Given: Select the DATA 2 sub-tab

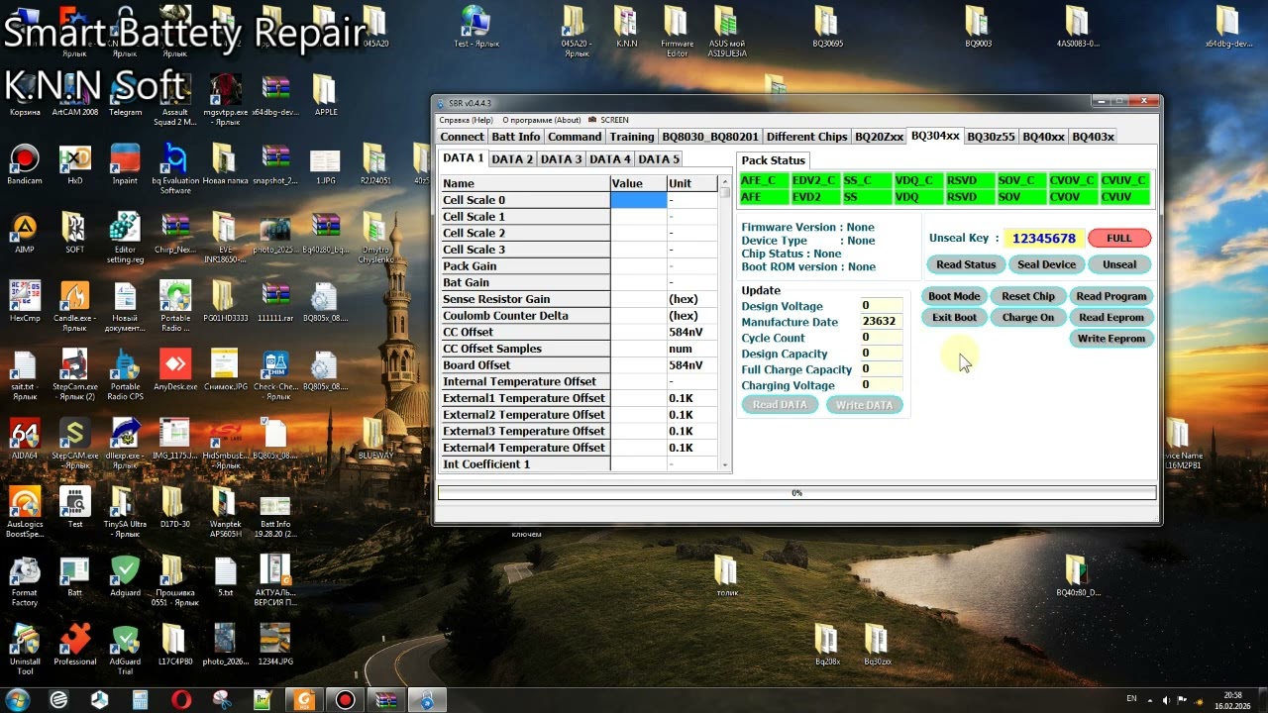Looking at the screenshot, I should click(512, 159).
